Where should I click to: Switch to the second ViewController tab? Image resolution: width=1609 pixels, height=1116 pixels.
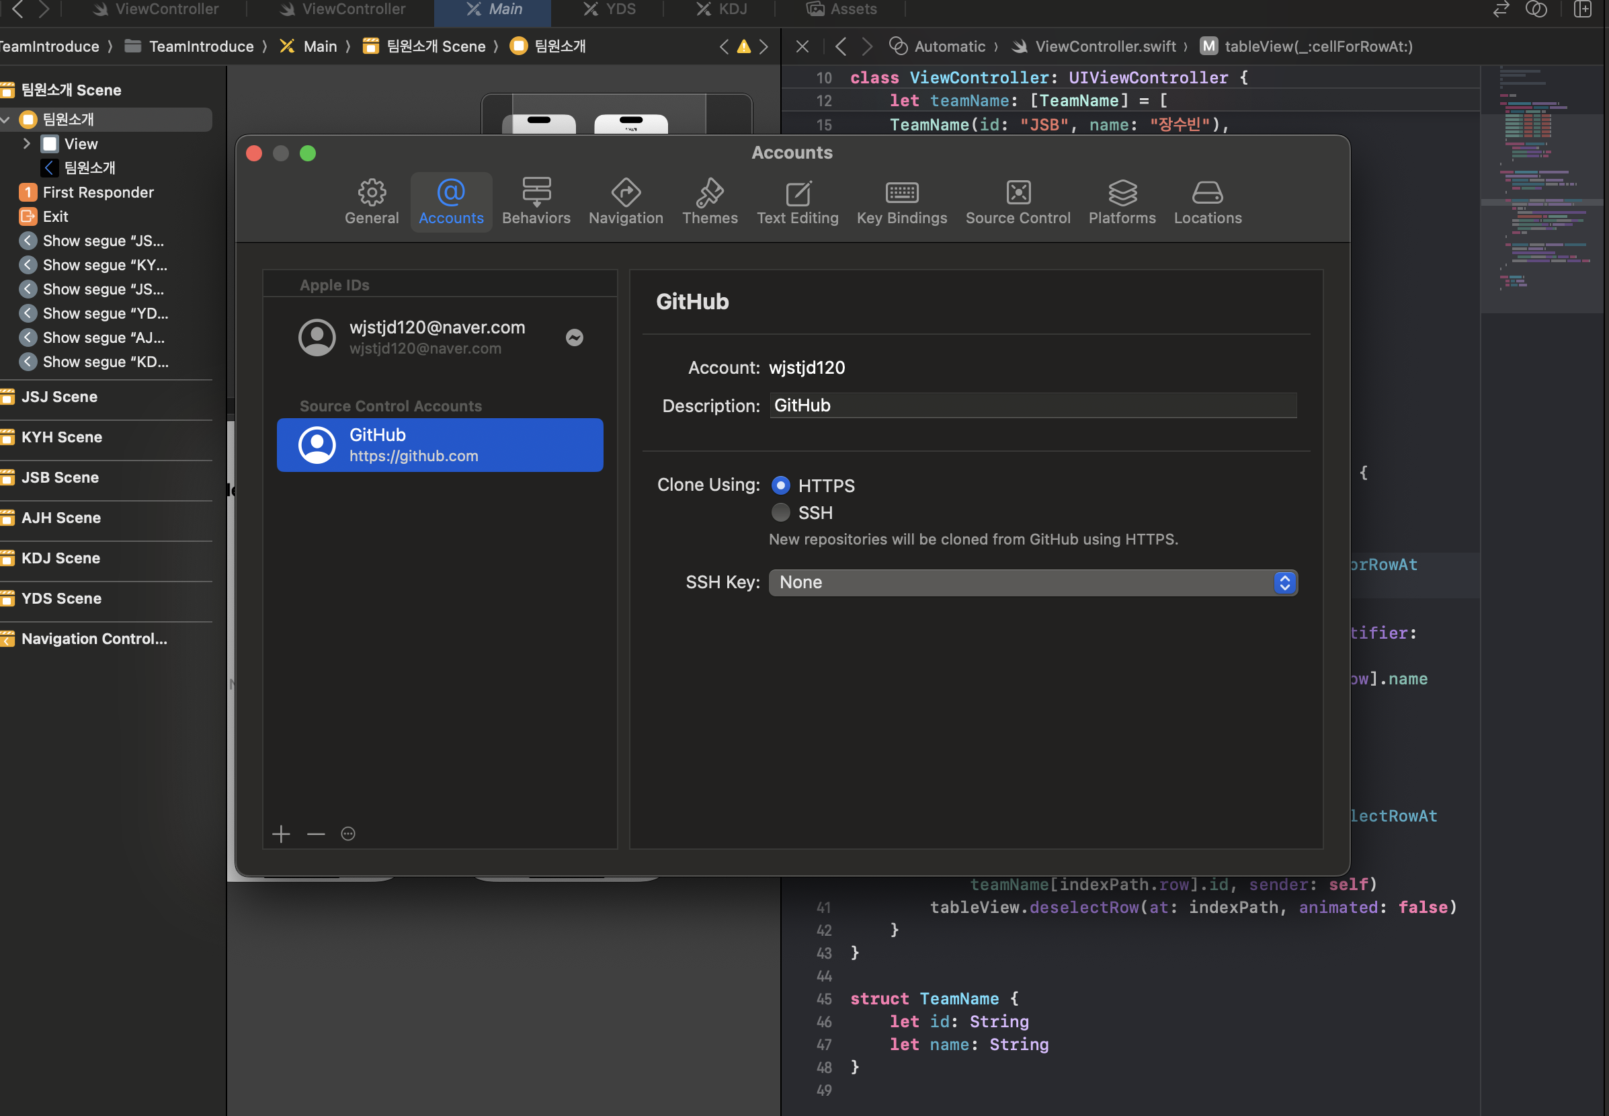(343, 9)
